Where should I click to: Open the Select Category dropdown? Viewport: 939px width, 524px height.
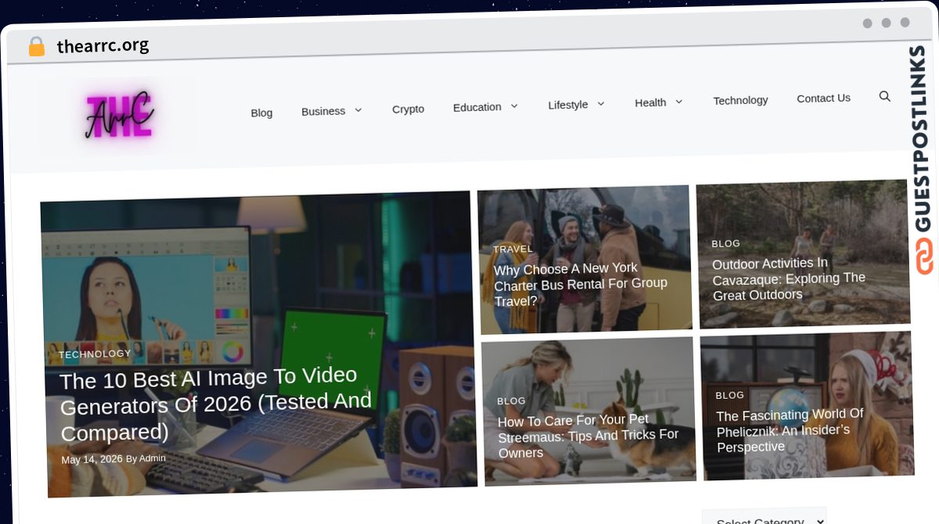(x=765, y=518)
